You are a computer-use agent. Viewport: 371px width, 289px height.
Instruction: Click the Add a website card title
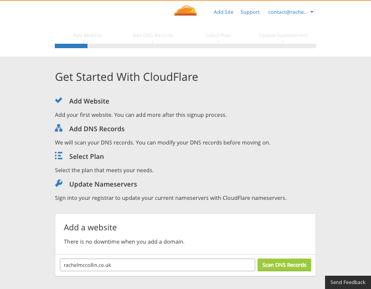click(x=90, y=228)
